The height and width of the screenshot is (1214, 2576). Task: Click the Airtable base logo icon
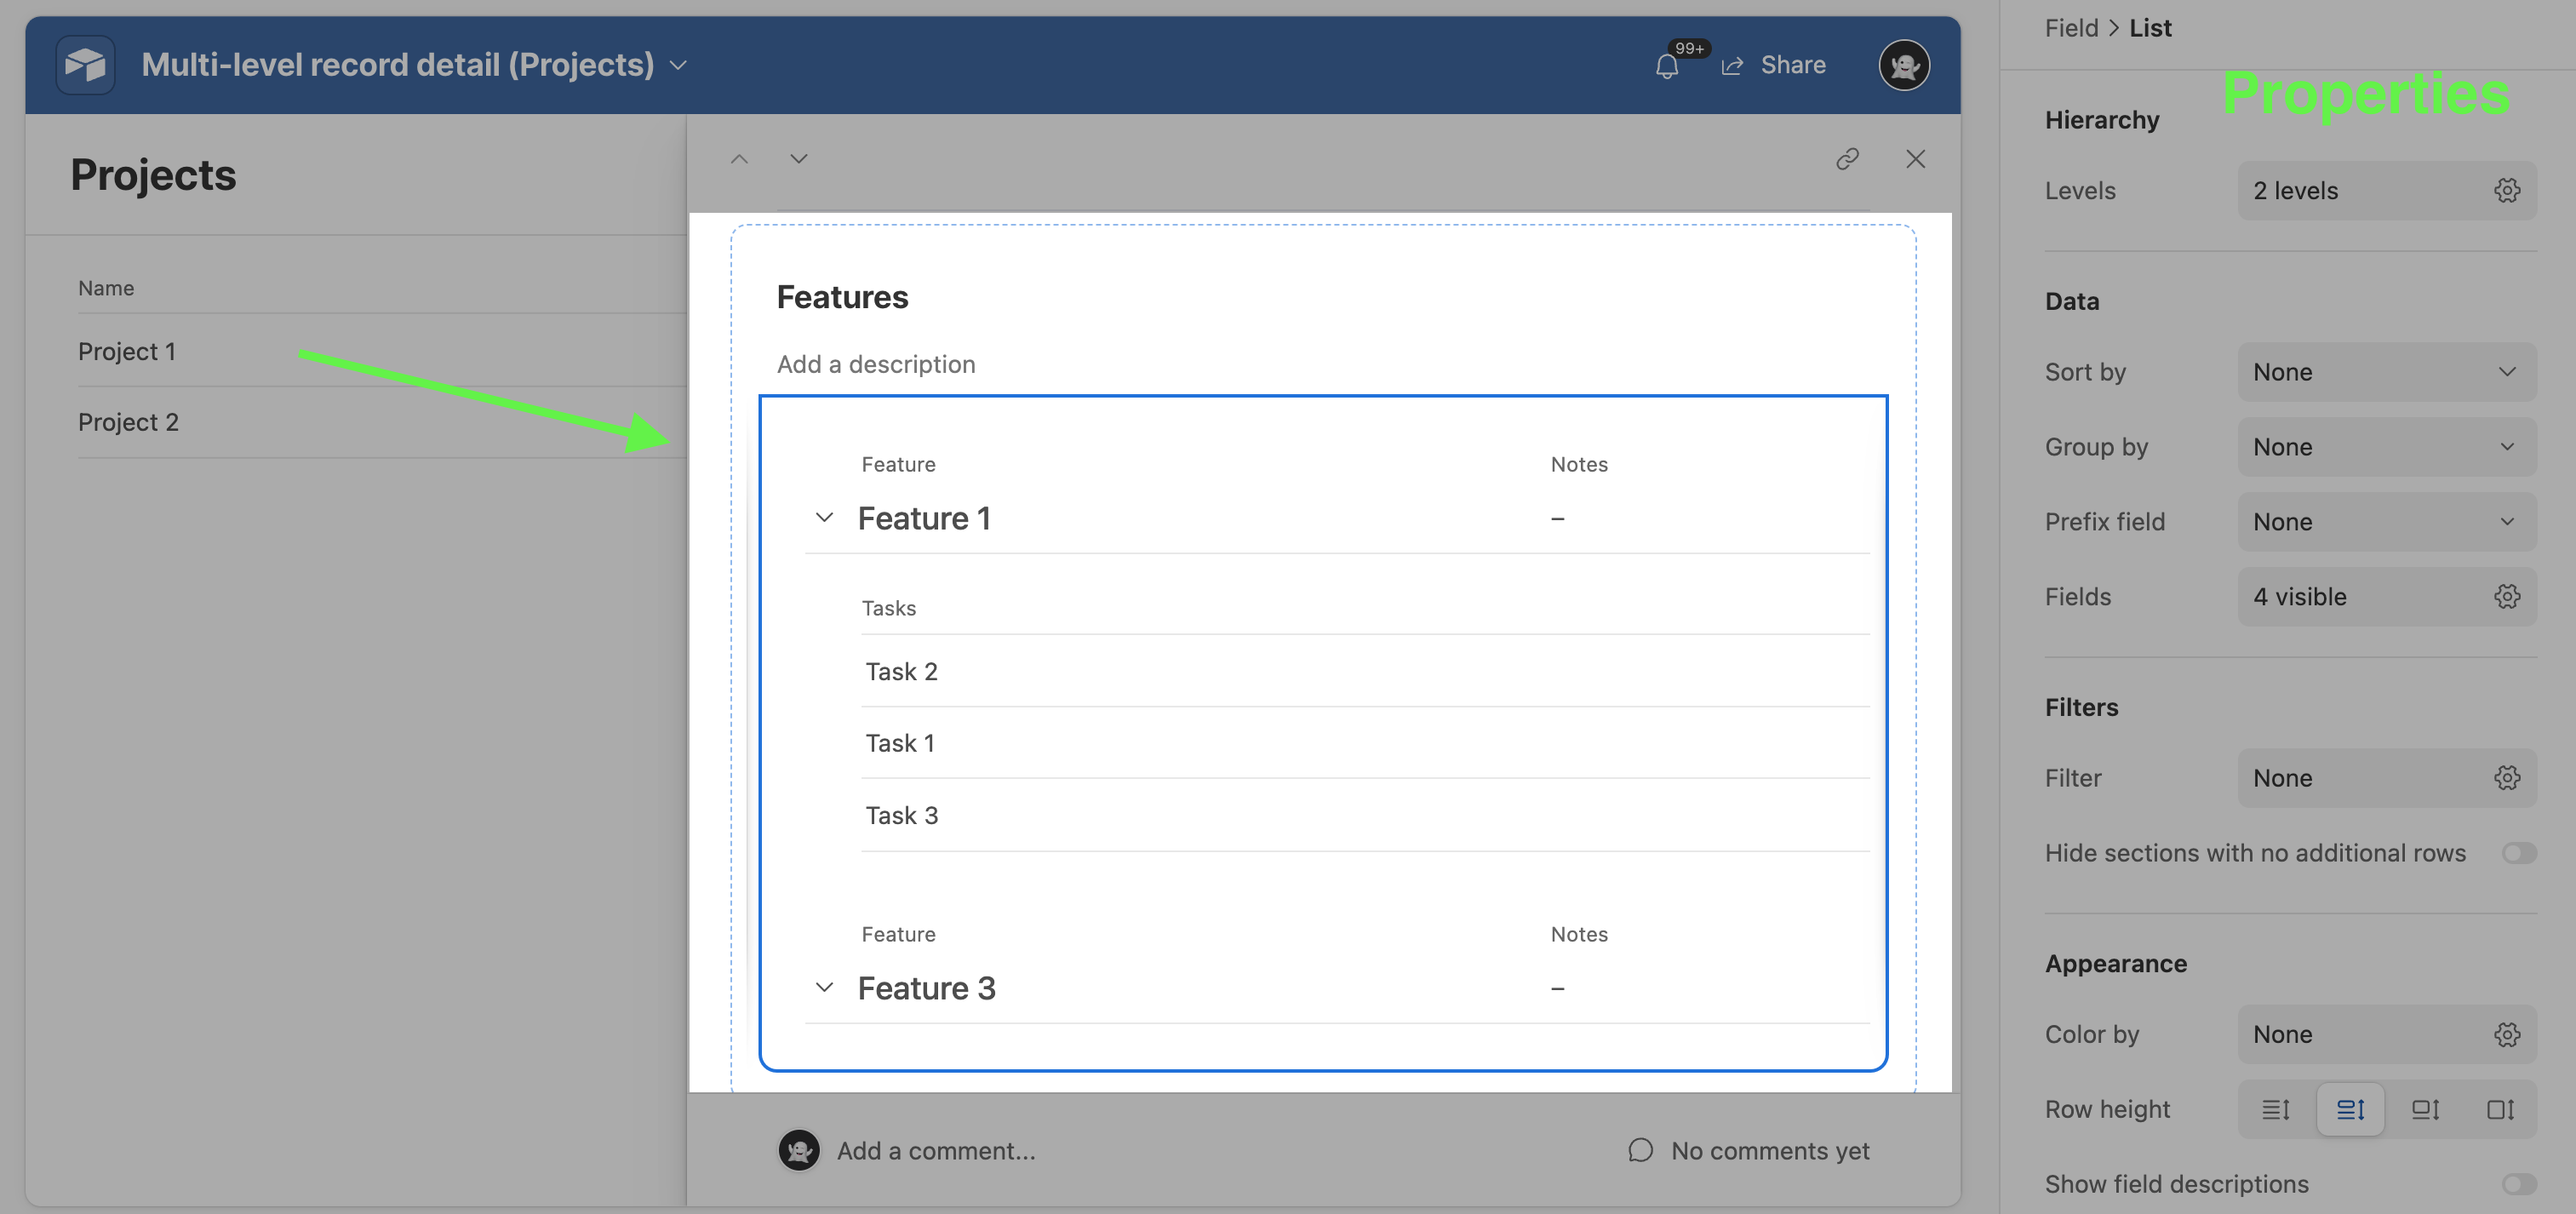coord(85,65)
